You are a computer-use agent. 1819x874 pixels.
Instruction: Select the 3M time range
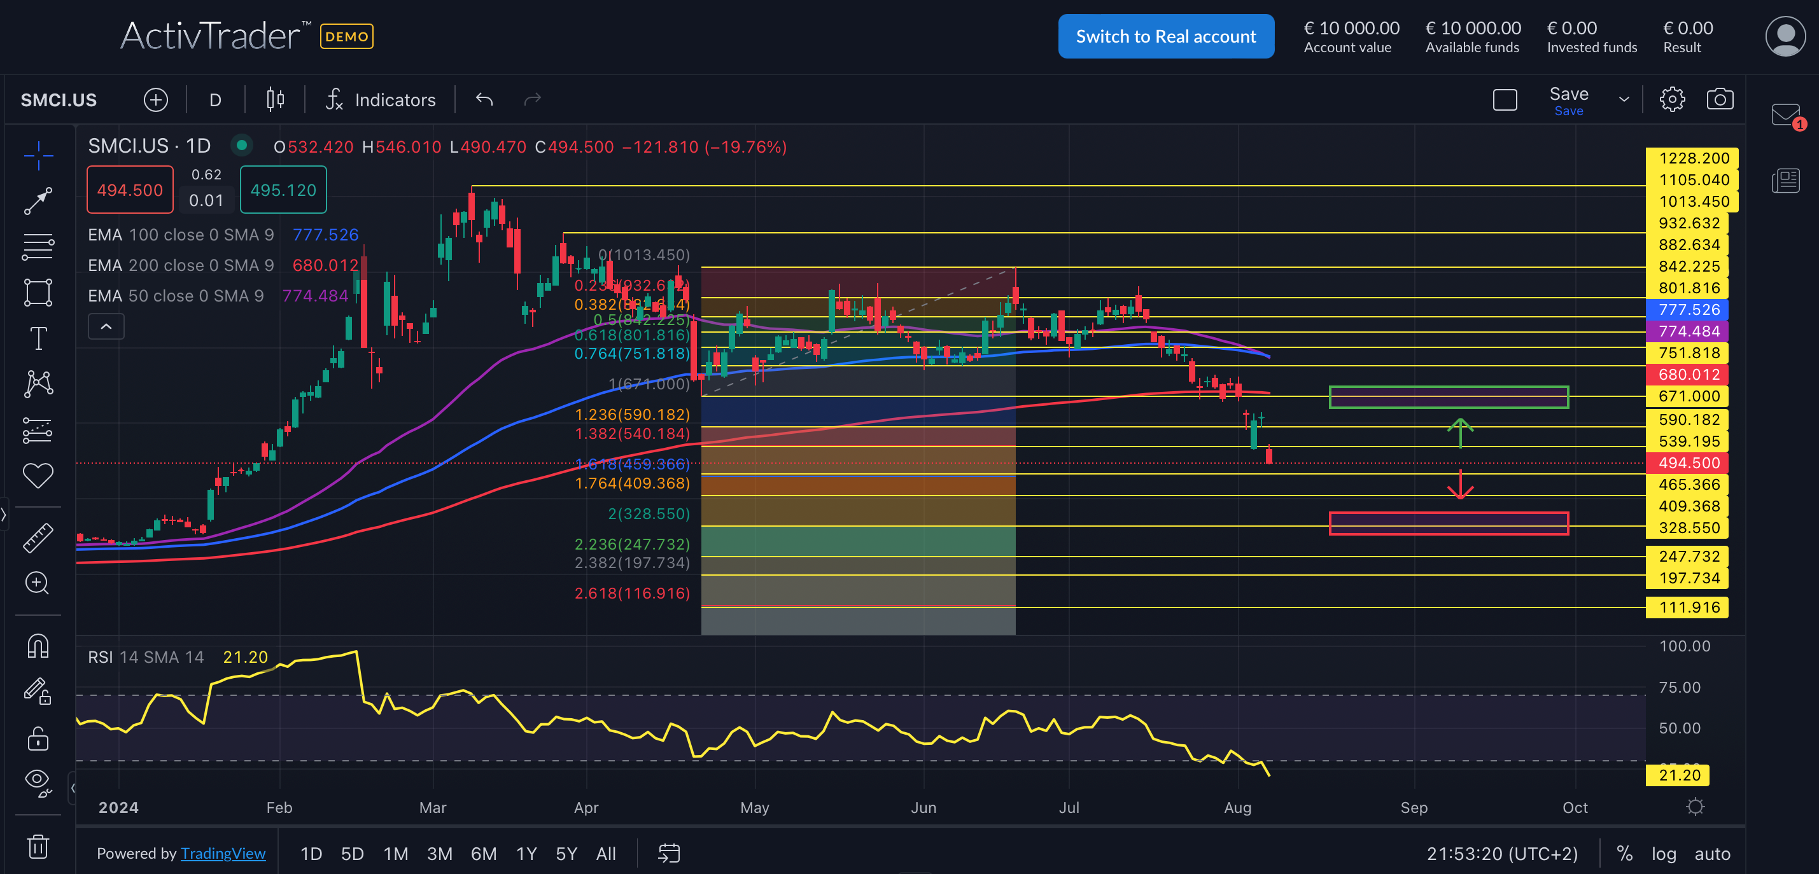pyautogui.click(x=439, y=854)
